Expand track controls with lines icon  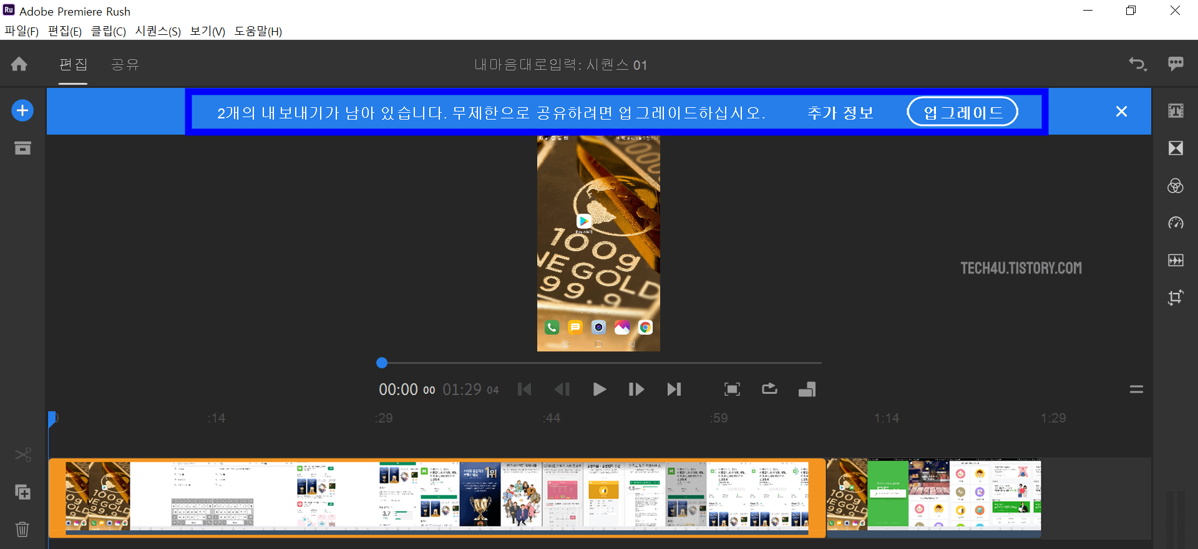(x=1136, y=389)
